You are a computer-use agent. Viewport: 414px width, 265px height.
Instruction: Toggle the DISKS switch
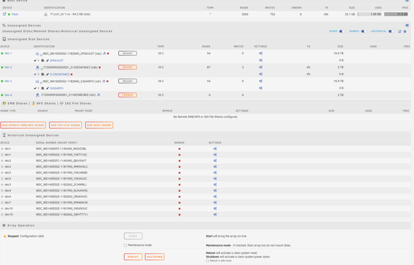tap(342, 31)
